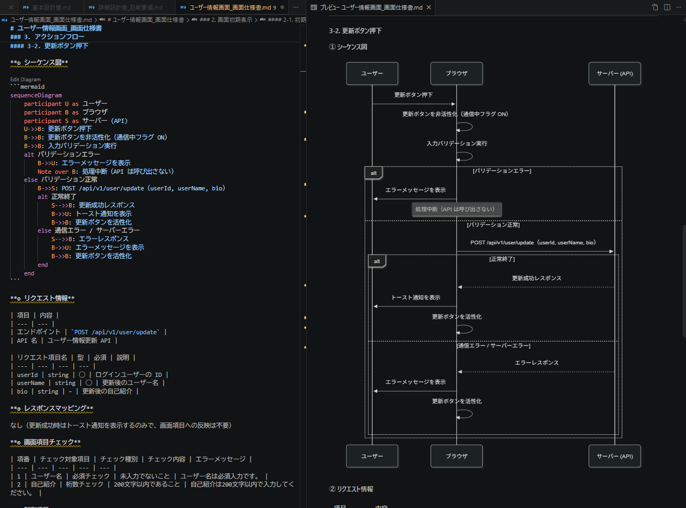Click the outer 'alt' label in the diagram
The image size is (686, 508).
374,173
